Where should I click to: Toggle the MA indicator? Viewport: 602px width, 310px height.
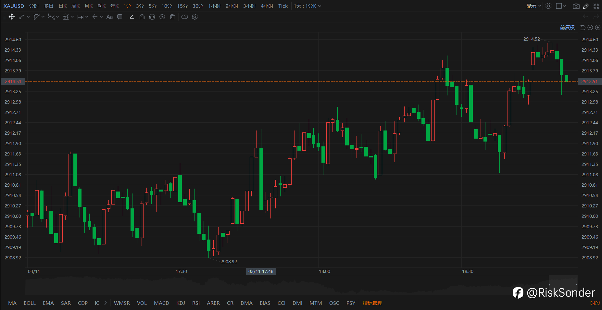(x=12, y=303)
